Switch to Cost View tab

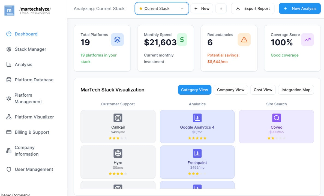(263, 90)
